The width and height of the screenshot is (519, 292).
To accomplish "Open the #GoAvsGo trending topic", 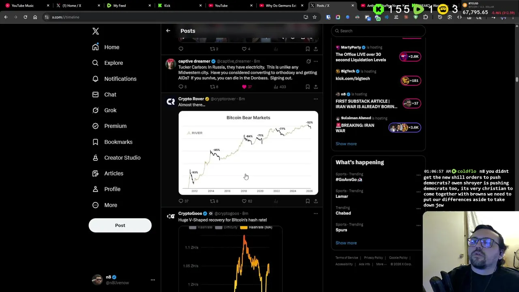I will [x=349, y=179].
